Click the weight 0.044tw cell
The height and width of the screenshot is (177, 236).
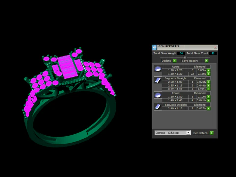pyautogui.click(x=202, y=86)
